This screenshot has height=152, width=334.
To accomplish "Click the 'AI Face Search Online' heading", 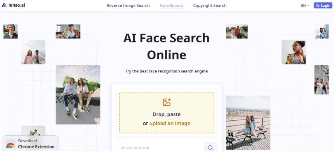I will tap(167, 46).
